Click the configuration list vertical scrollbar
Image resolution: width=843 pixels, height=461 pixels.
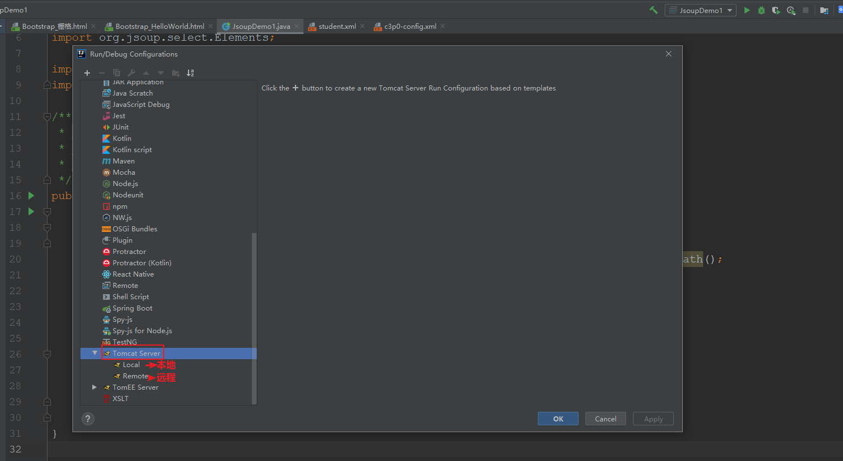click(x=254, y=317)
